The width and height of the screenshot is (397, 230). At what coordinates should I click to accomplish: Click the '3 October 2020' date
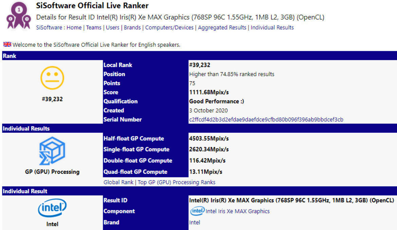[x=208, y=110]
